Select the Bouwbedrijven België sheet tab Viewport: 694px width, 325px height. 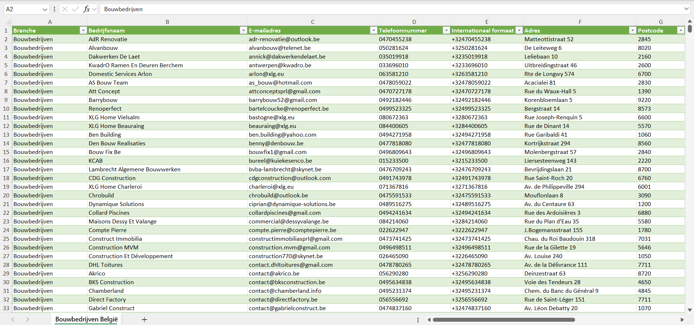click(x=86, y=320)
